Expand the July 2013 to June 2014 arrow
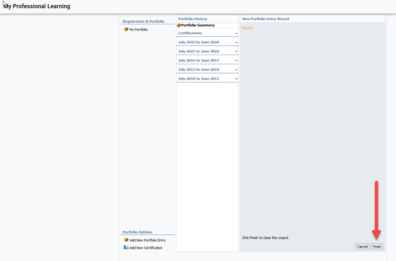This screenshot has height=261, width=396. [x=236, y=70]
